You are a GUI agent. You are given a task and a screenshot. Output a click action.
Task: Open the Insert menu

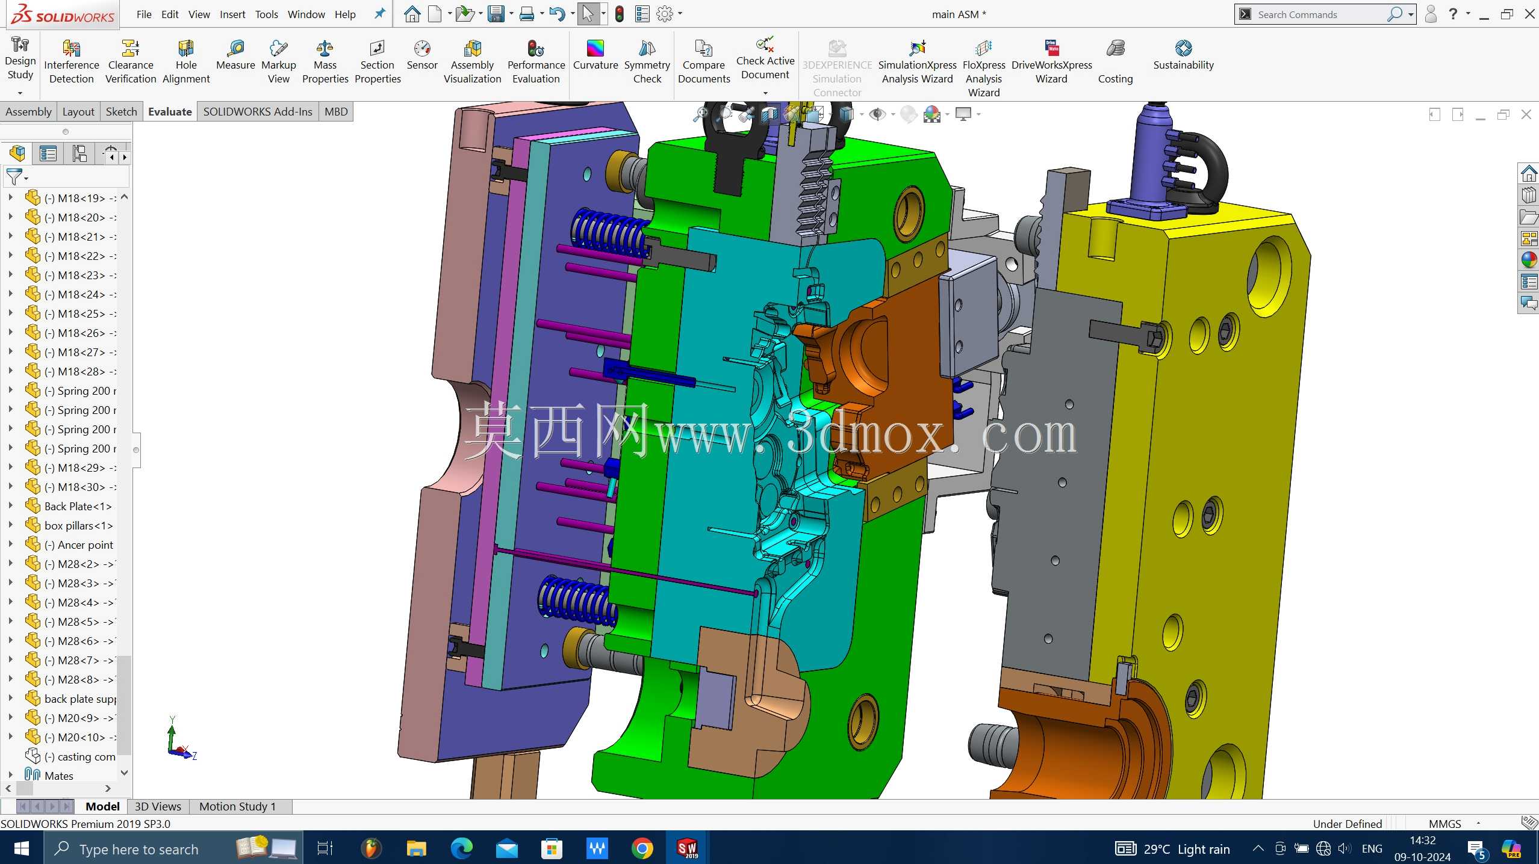pyautogui.click(x=232, y=14)
